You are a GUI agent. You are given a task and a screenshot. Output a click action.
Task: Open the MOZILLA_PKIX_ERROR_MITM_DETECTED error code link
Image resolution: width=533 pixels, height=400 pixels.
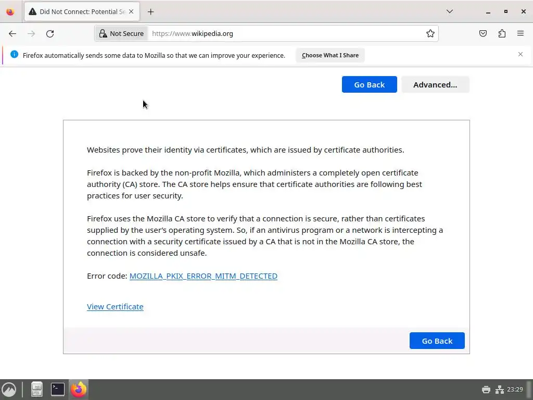tap(204, 276)
